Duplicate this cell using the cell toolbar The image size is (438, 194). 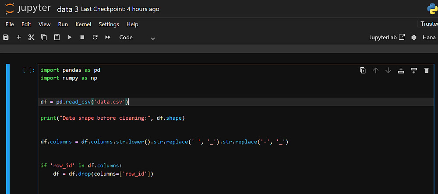point(363,70)
